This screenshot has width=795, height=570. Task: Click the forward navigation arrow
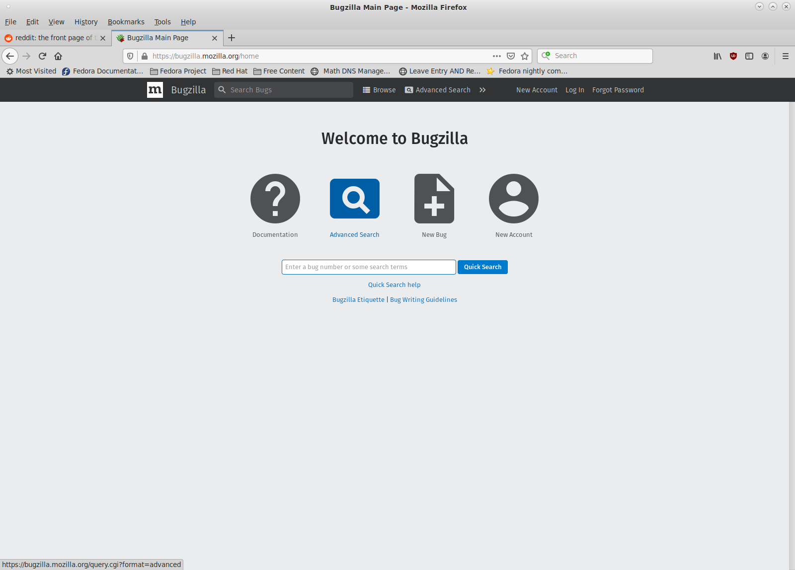pos(26,56)
